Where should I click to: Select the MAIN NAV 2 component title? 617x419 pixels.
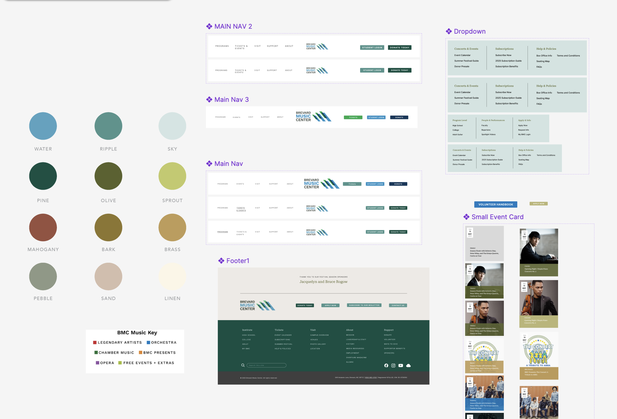click(233, 26)
